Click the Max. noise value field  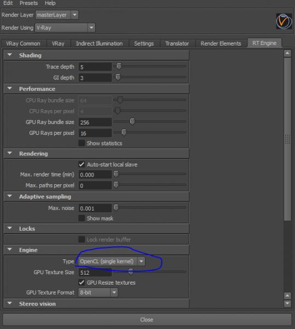95,208
